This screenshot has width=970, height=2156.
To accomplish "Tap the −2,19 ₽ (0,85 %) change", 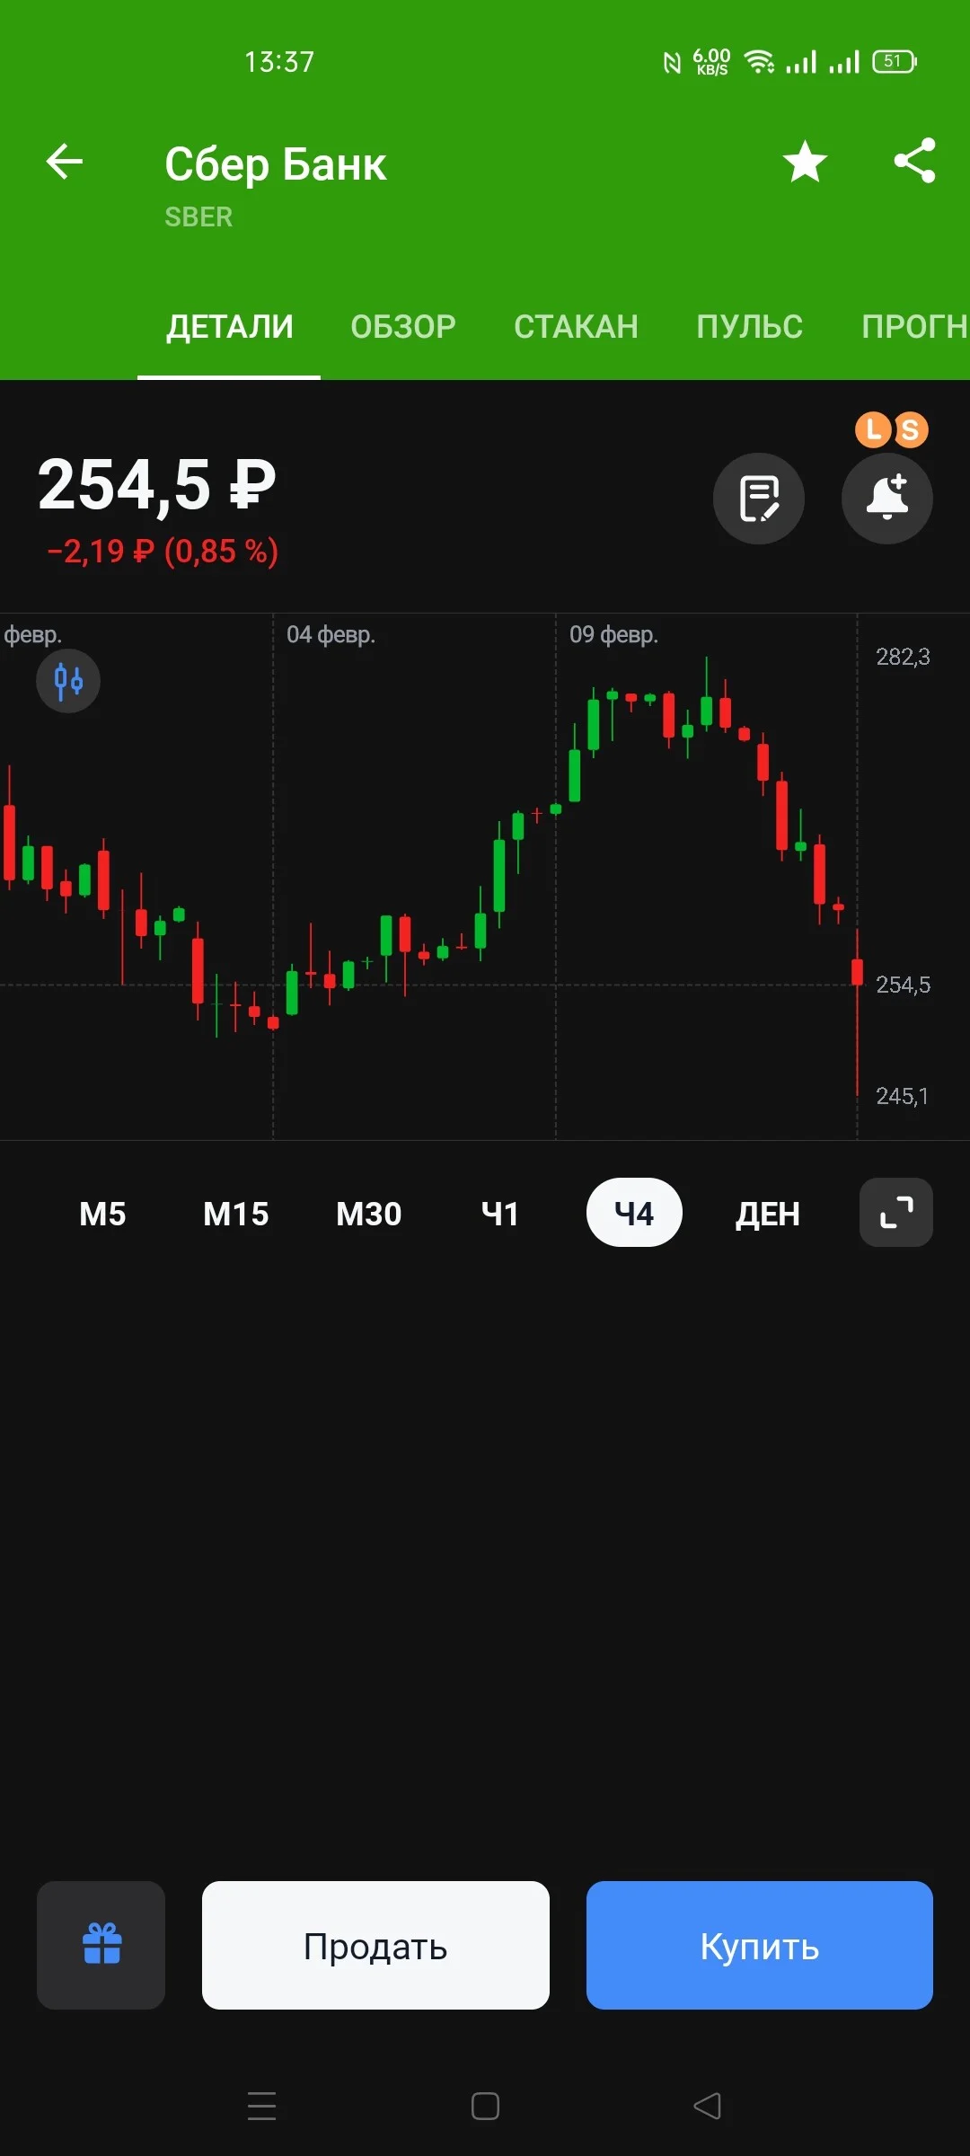I will (x=163, y=551).
